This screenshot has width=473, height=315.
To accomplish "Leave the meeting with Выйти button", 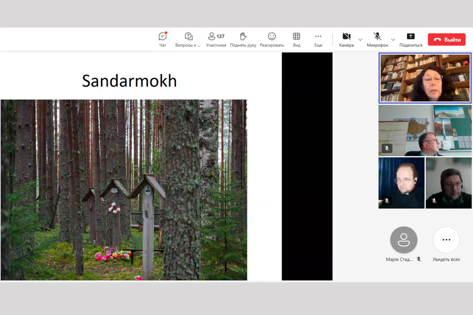I will click(446, 39).
